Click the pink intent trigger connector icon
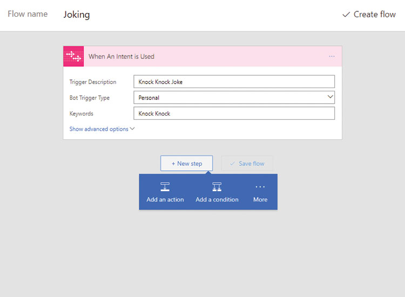 tap(73, 56)
